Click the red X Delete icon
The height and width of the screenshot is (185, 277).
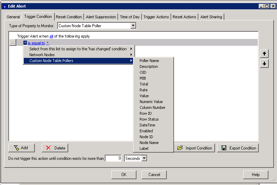[48, 148]
